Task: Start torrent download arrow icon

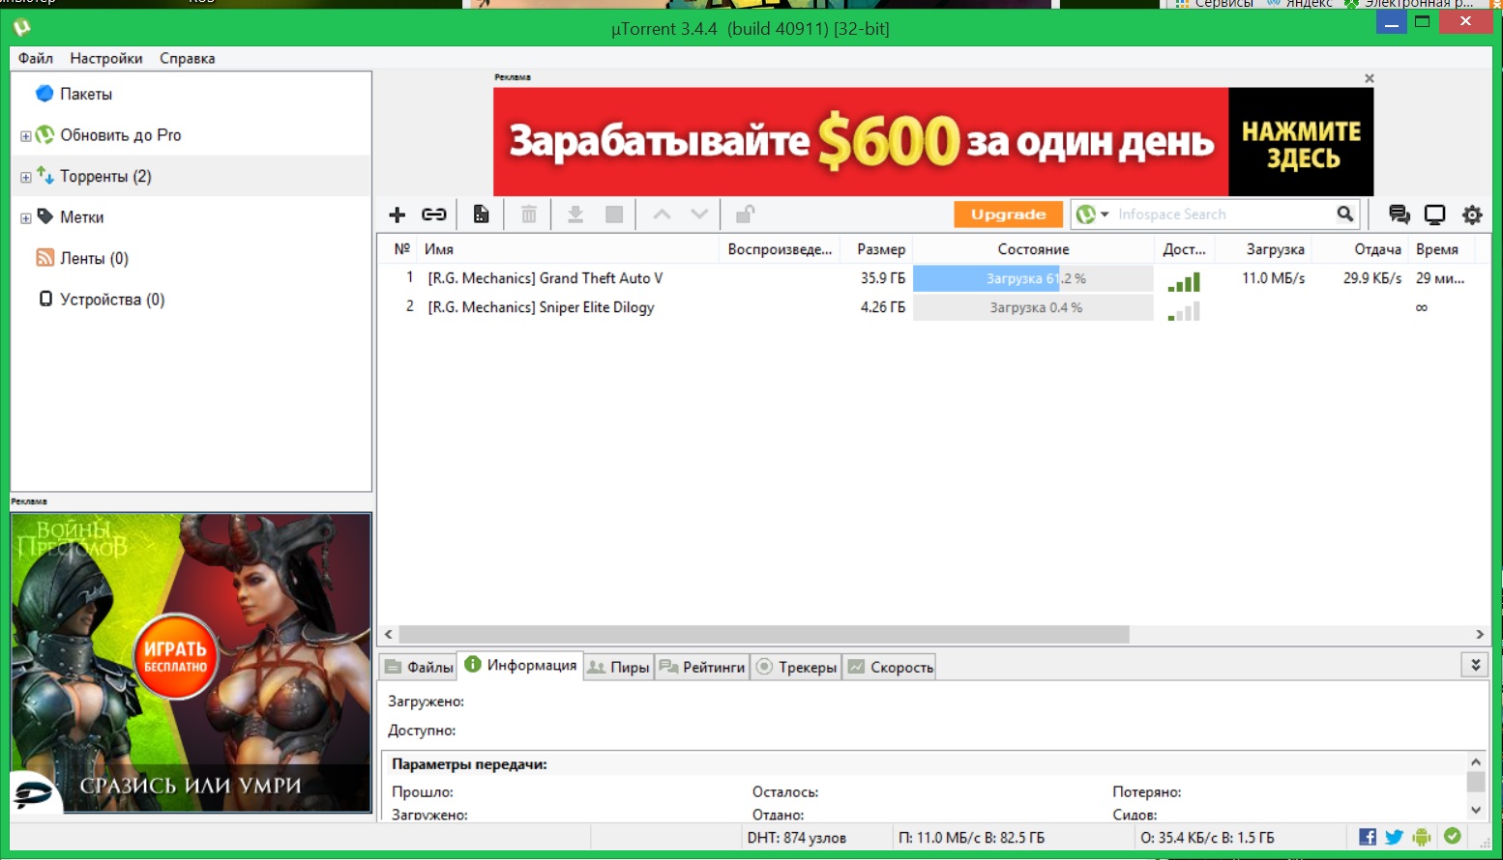Action: coord(575,215)
